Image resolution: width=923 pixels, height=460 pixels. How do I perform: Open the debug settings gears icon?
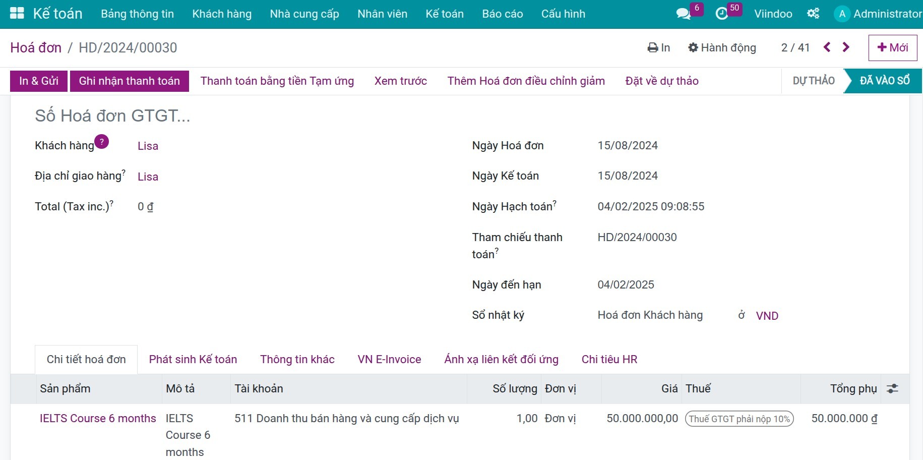pos(813,14)
